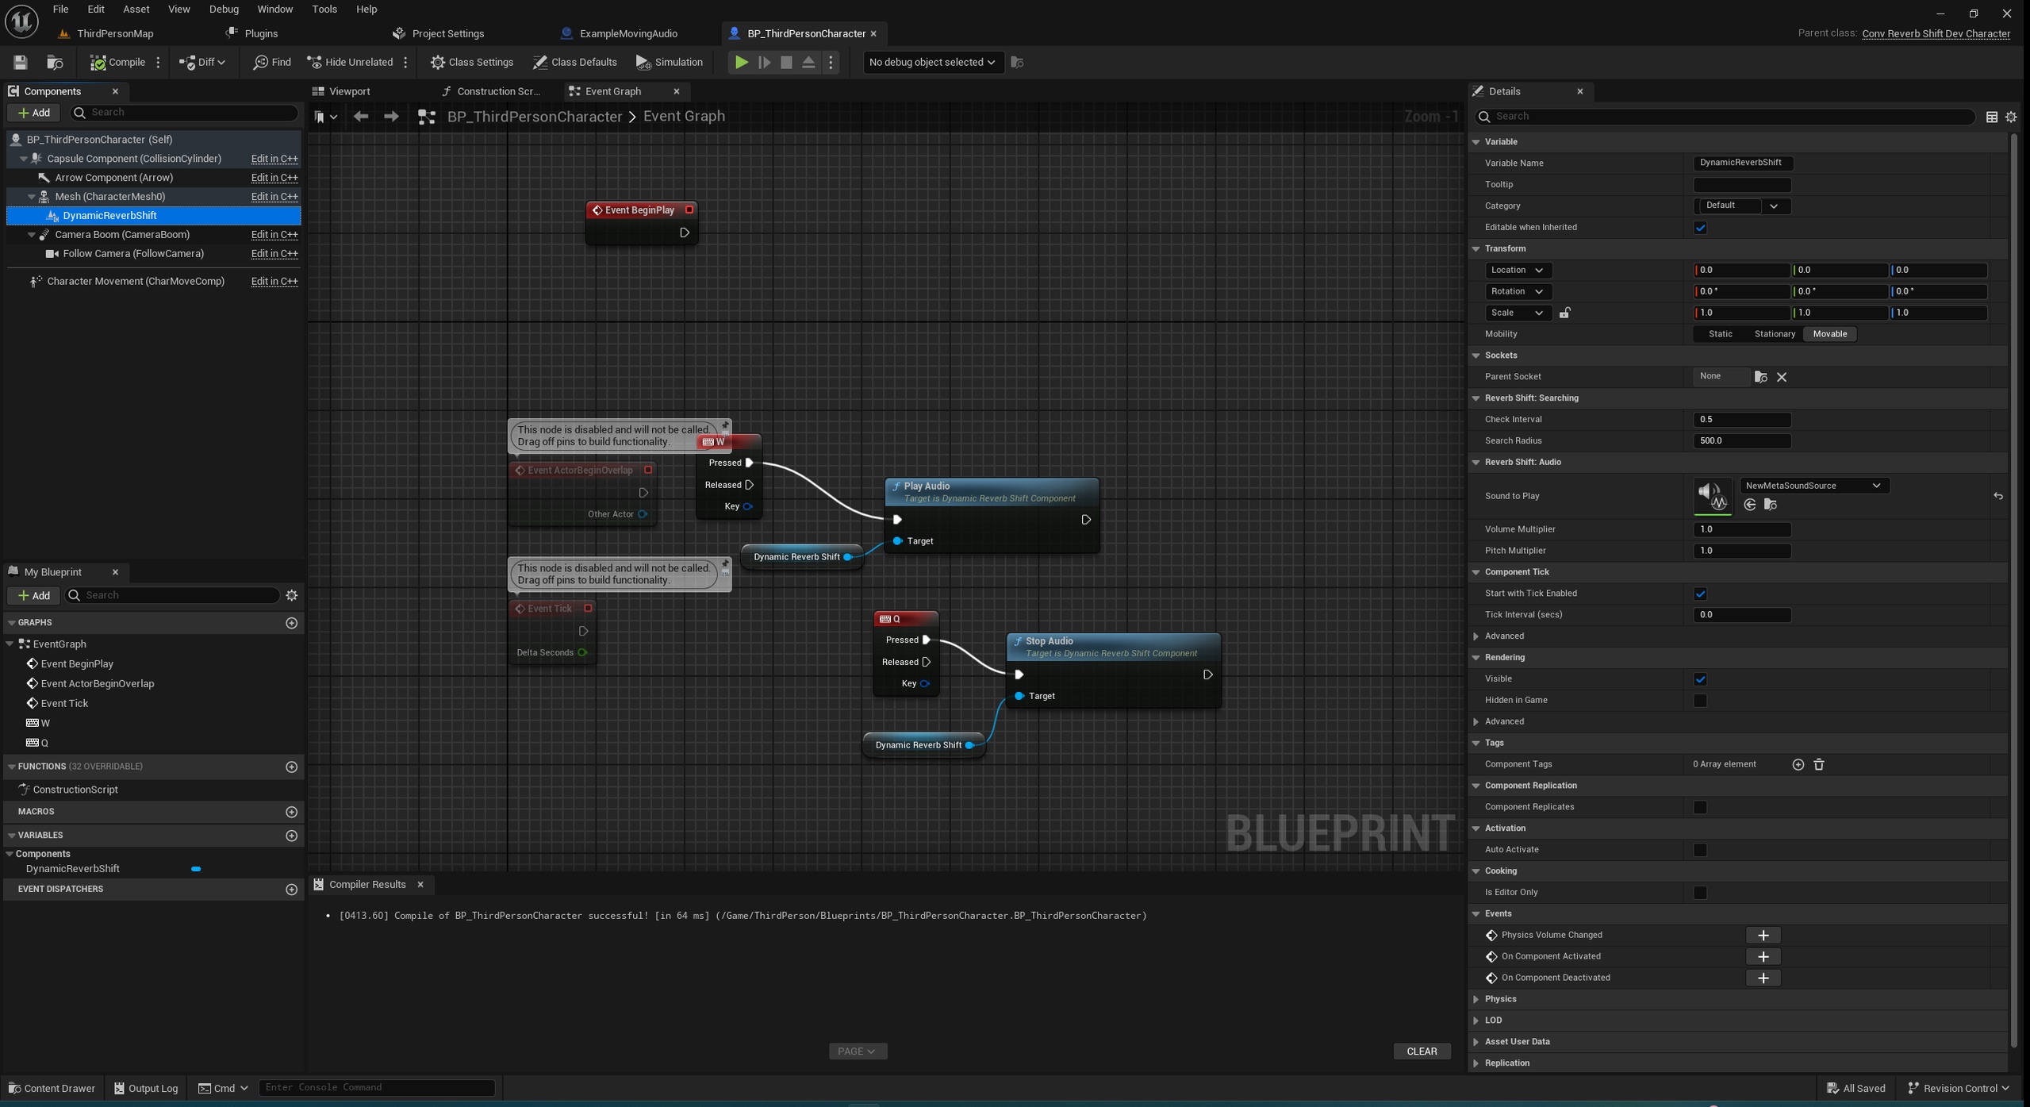Image resolution: width=2030 pixels, height=1107 pixels.
Task: Add Physics Volume Changed event
Action: (1763, 935)
